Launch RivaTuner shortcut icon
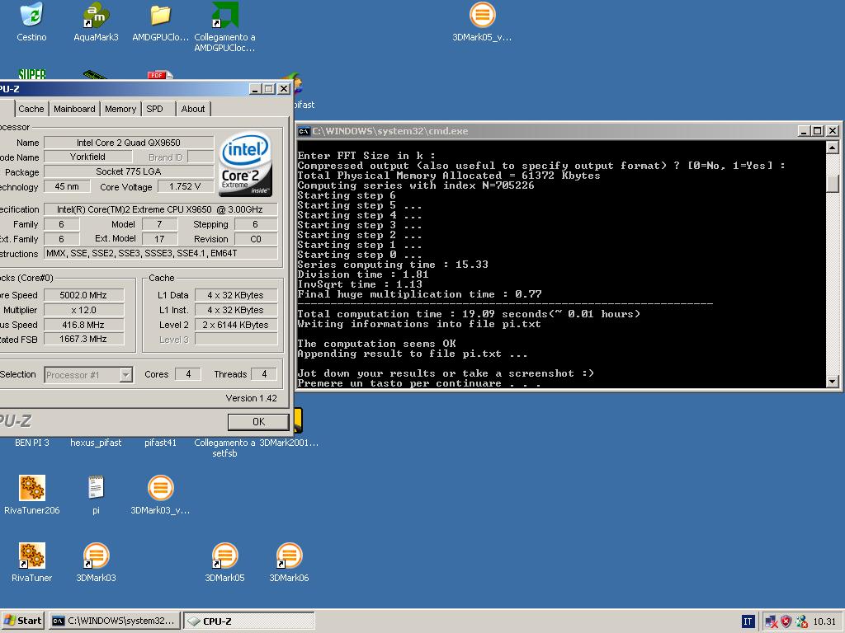Viewport: 845px width, 633px height. click(32, 556)
